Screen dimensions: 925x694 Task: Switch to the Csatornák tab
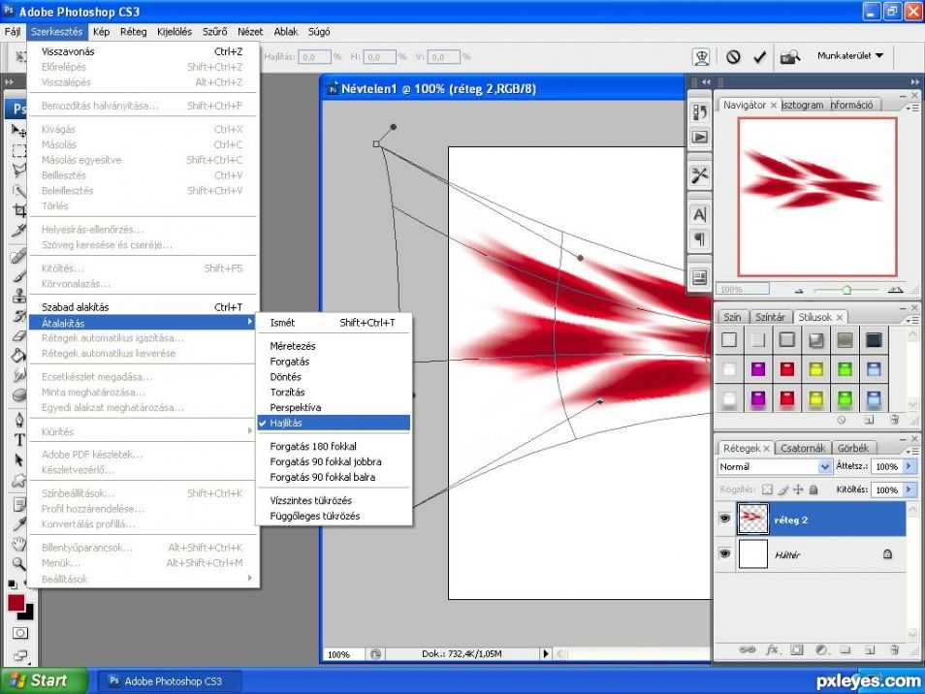802,448
